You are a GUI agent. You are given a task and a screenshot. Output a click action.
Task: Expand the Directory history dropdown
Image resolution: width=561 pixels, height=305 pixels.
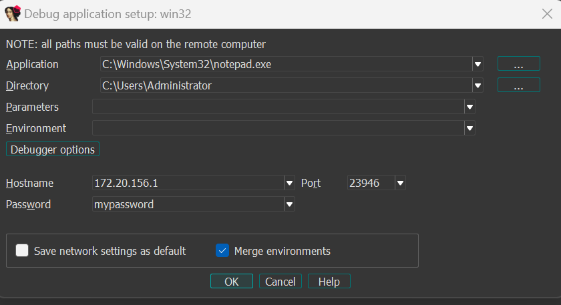tap(478, 86)
